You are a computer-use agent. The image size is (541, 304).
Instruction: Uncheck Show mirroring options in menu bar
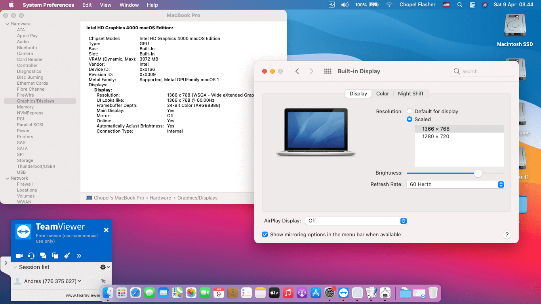[265, 234]
